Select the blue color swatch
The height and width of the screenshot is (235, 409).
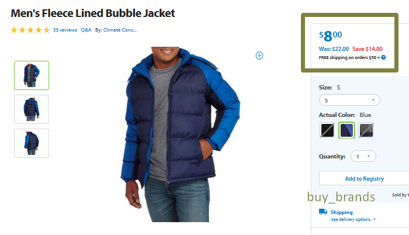[x=346, y=130]
